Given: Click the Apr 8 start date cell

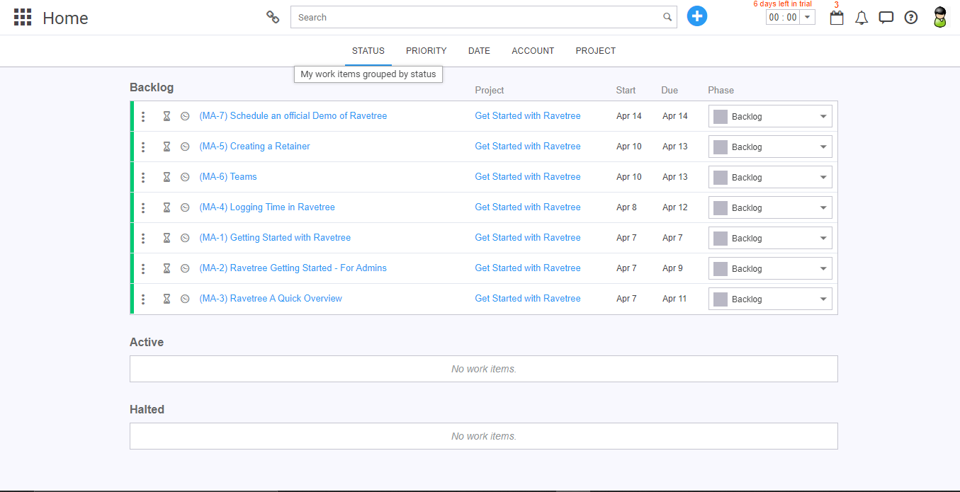Looking at the screenshot, I should coord(626,207).
